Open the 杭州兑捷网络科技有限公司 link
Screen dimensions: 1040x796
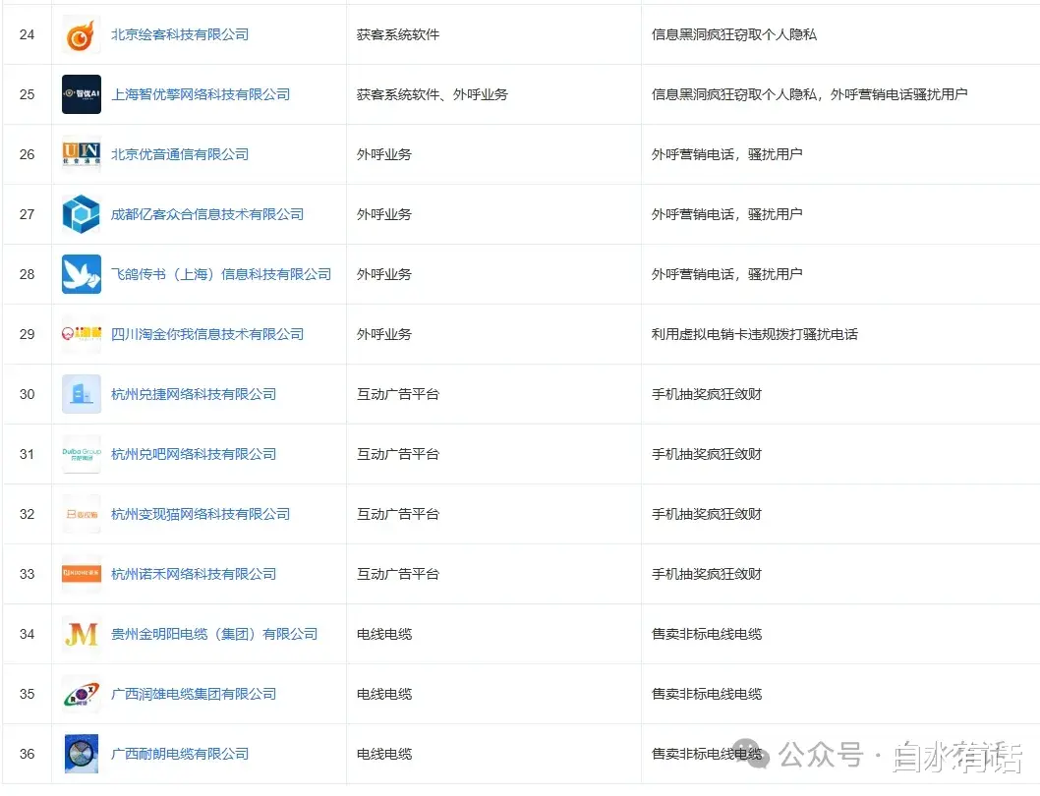[193, 394]
